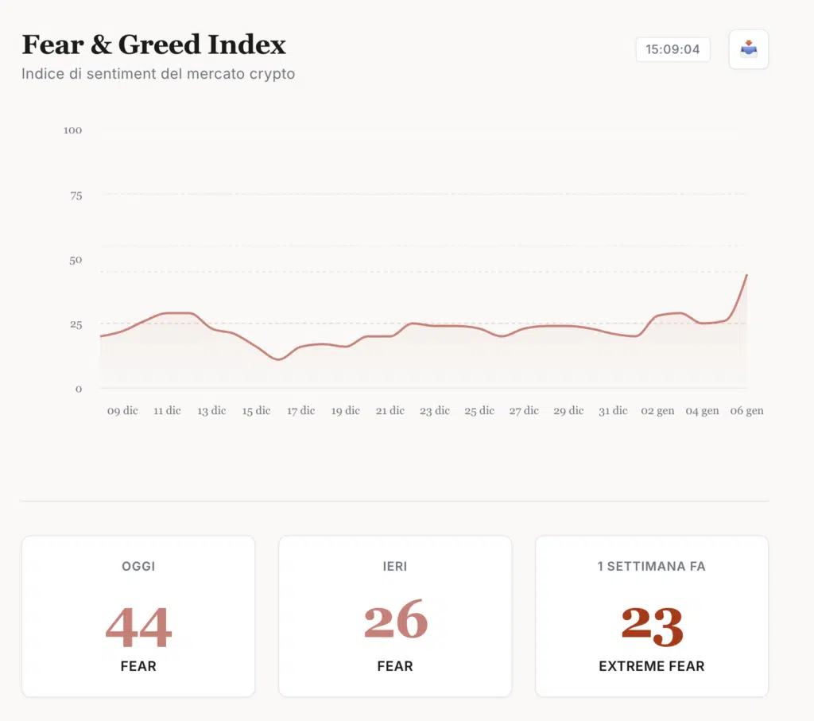Select the value 44 under OGGI
The image size is (814, 721).
[138, 627]
